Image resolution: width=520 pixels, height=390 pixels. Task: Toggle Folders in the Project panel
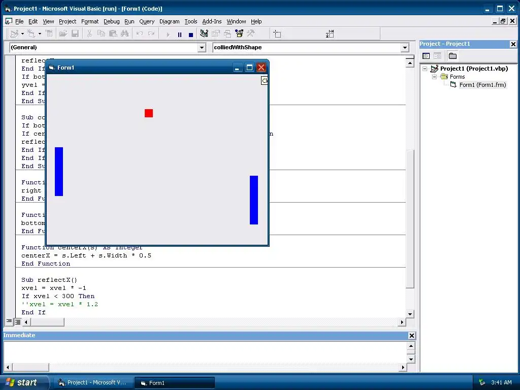pos(452,56)
